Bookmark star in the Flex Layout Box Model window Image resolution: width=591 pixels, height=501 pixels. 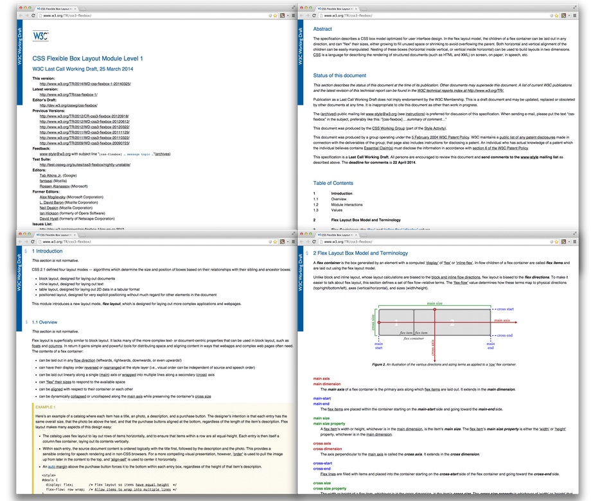point(556,242)
